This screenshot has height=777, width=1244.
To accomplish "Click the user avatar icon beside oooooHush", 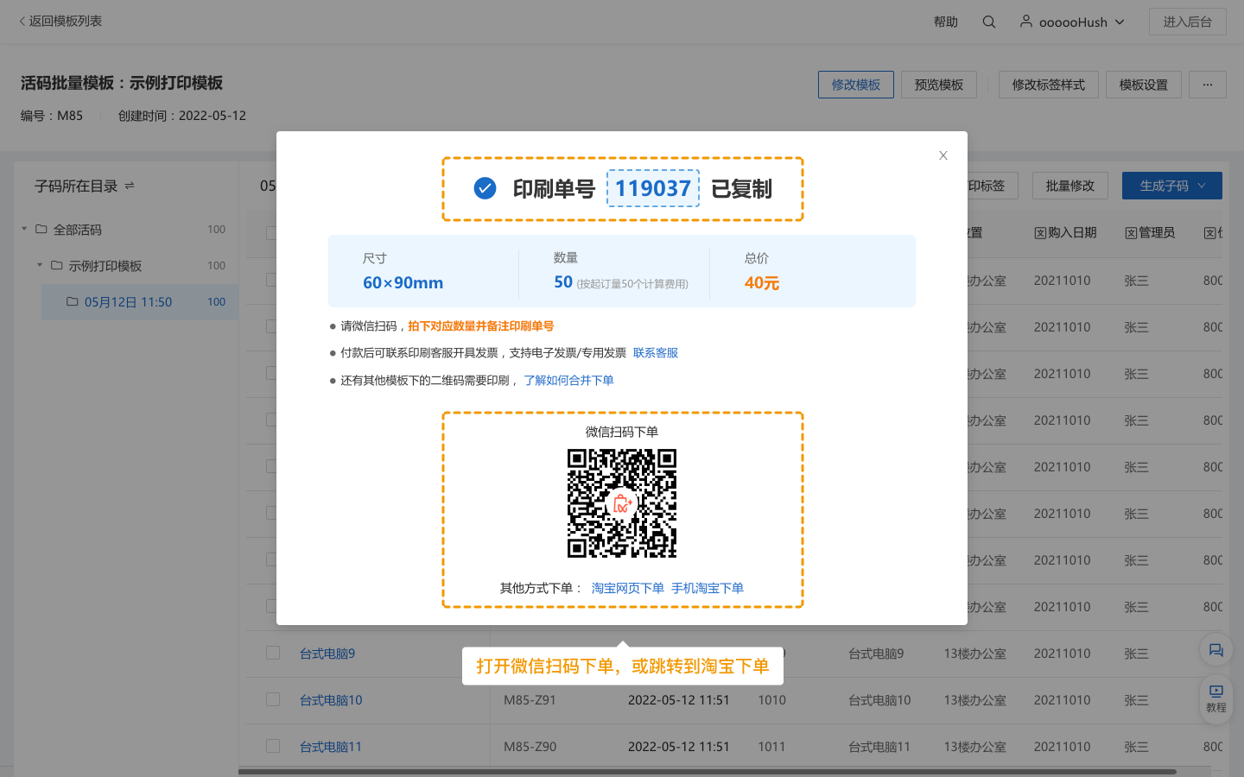I will (x=1026, y=21).
